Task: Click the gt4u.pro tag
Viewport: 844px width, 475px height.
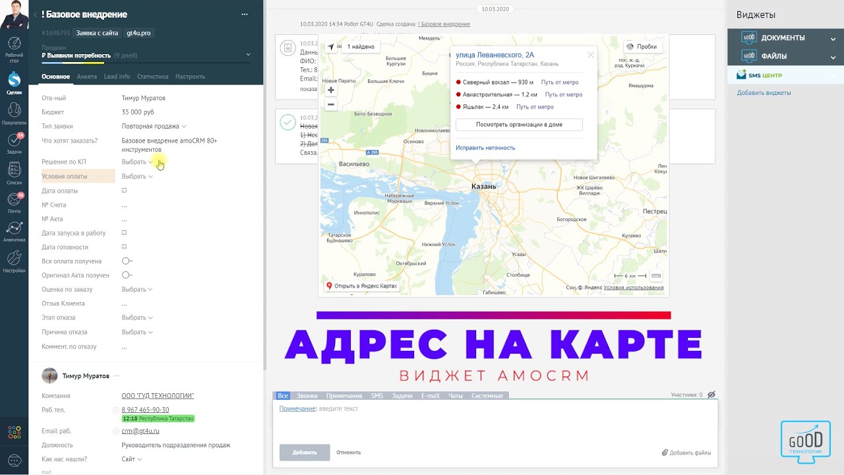Action: (x=138, y=32)
